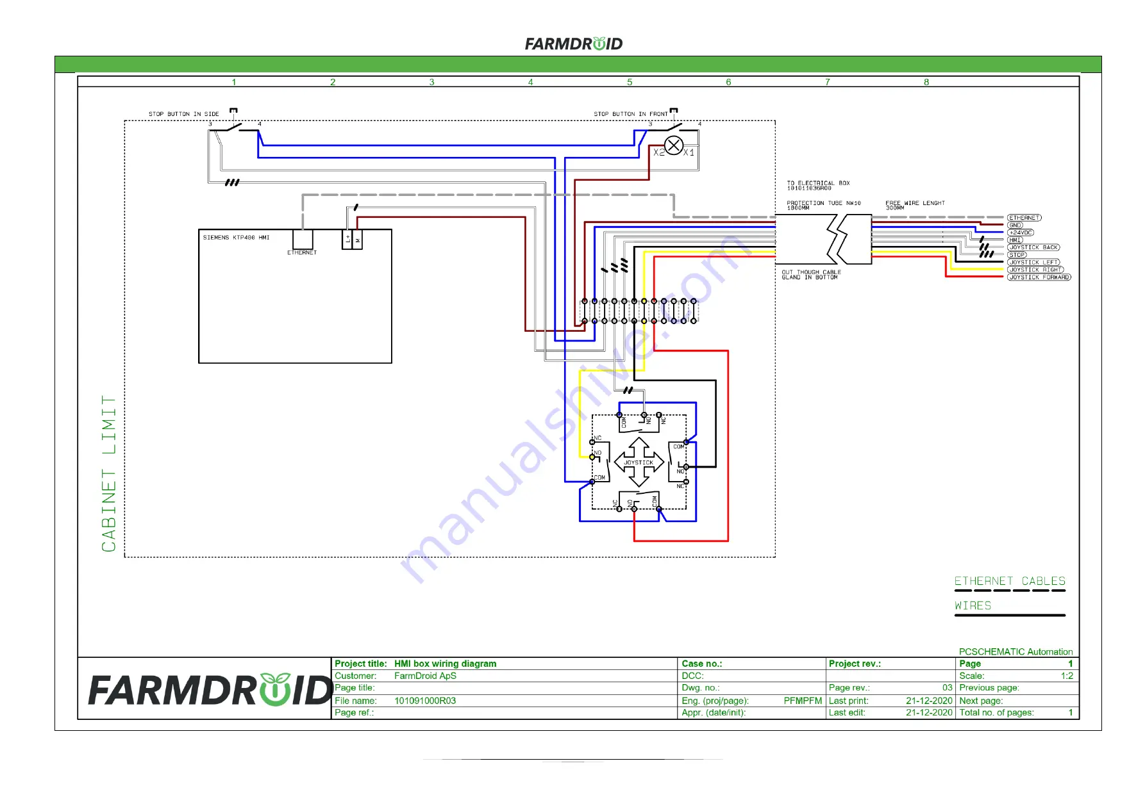1145x809 pixels.
Task: Click the 'Appr. (date/init):' label
Action: pos(714,712)
